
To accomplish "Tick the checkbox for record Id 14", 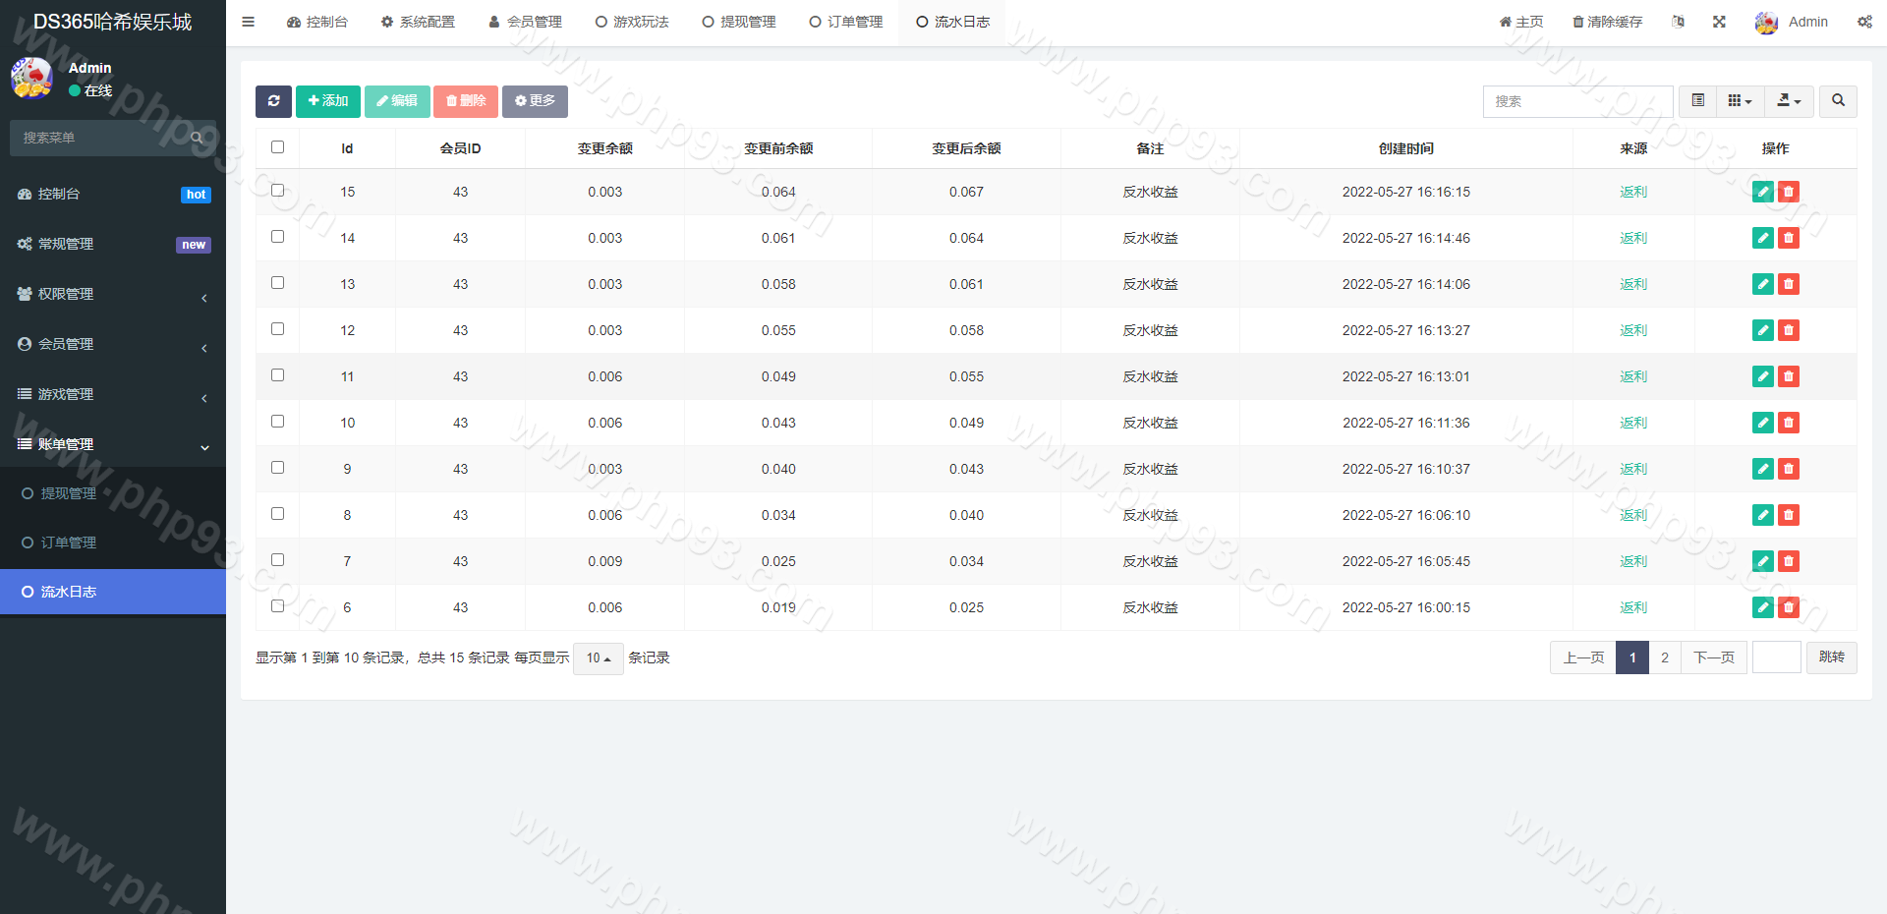I will coord(277,237).
